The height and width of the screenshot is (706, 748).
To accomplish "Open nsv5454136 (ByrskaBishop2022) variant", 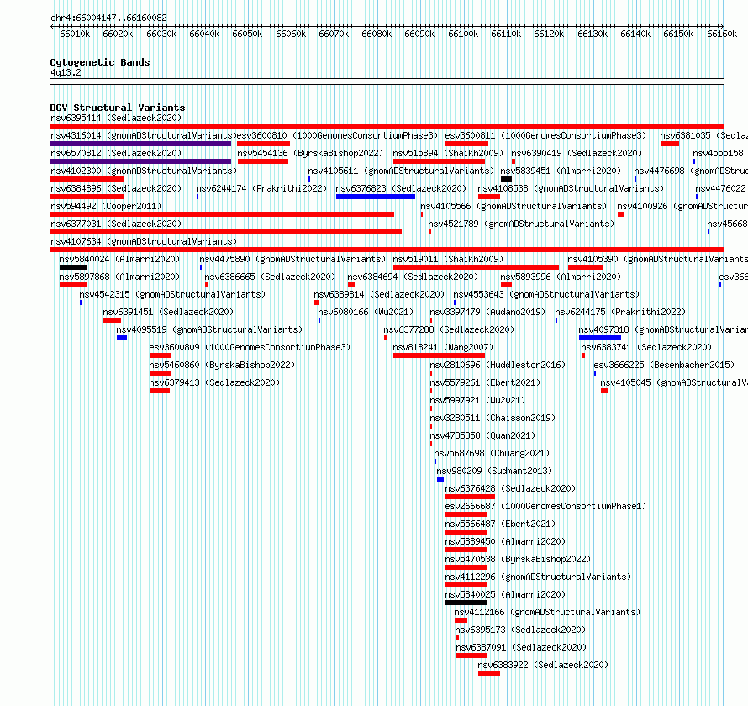I will click(x=310, y=153).
